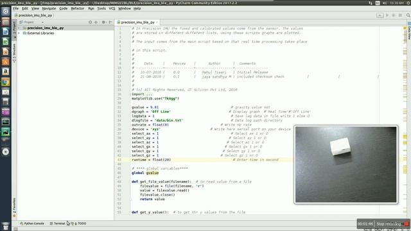Launch LibreOffice Impress from the dock
411x231 pixels.
[6, 51]
